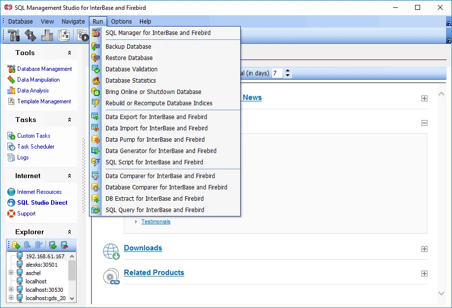Open the Downloads heading link
Image resolution: width=452 pixels, height=308 pixels.
(143, 248)
